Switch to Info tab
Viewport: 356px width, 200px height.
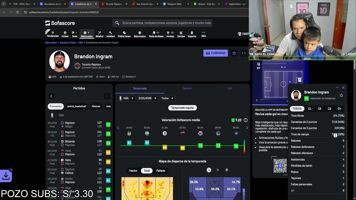pos(230,88)
